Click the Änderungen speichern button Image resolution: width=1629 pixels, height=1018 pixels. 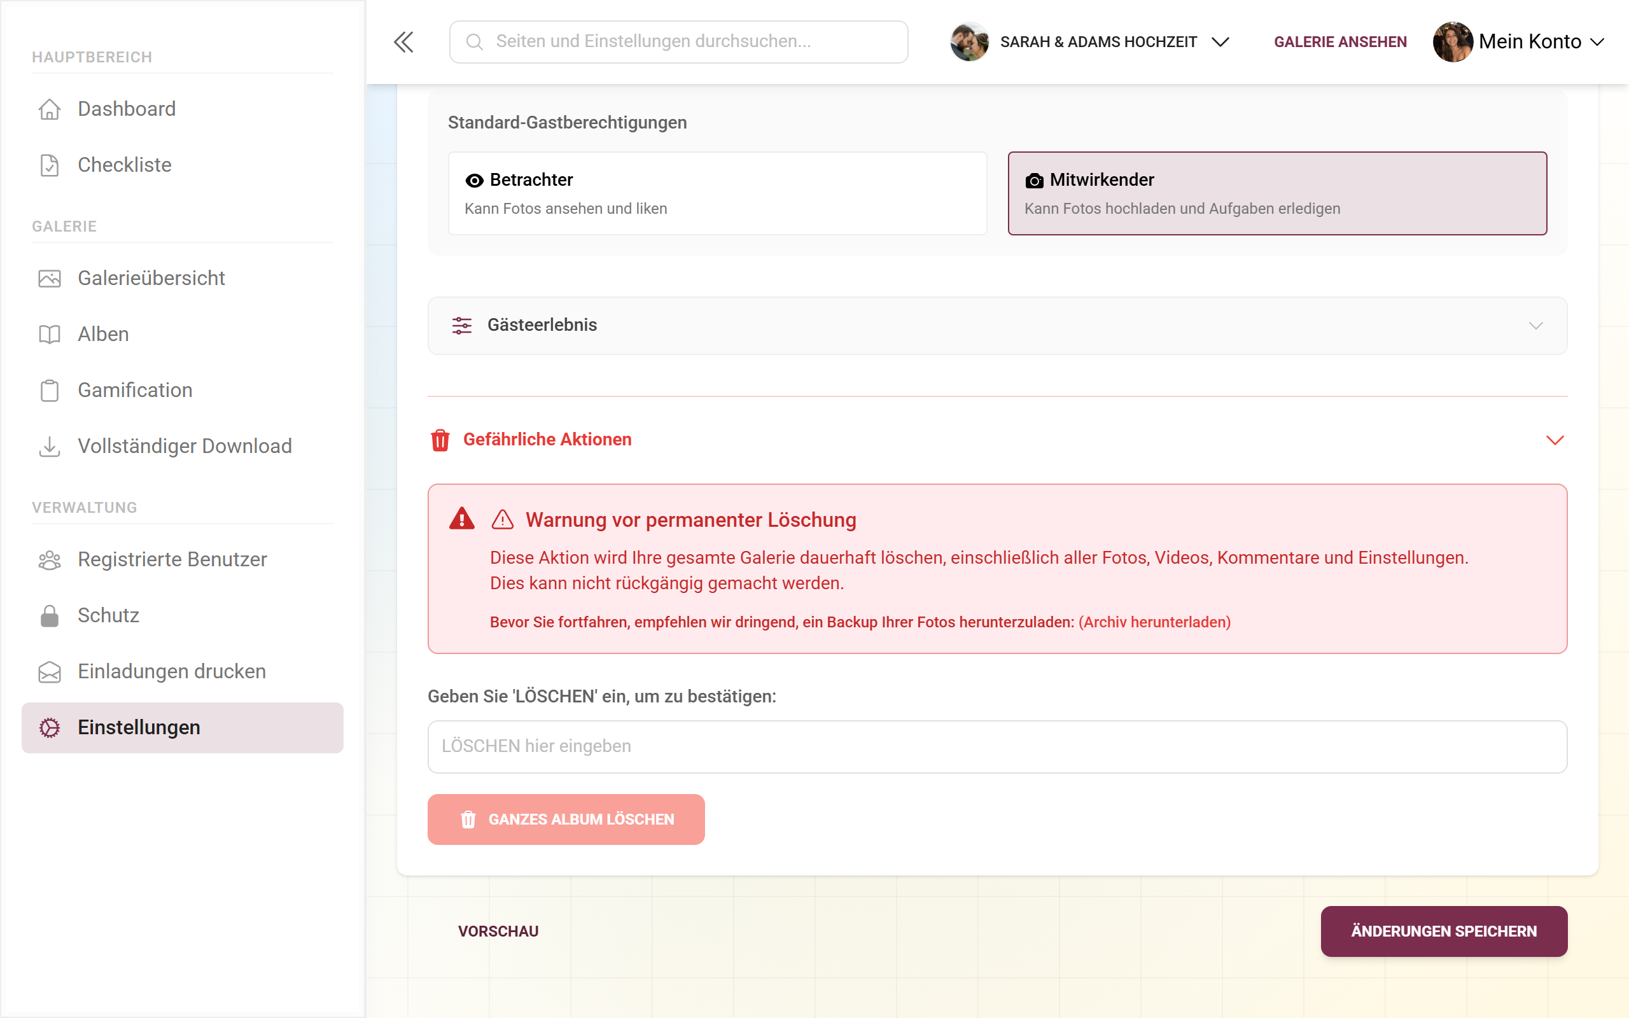pos(1444,931)
